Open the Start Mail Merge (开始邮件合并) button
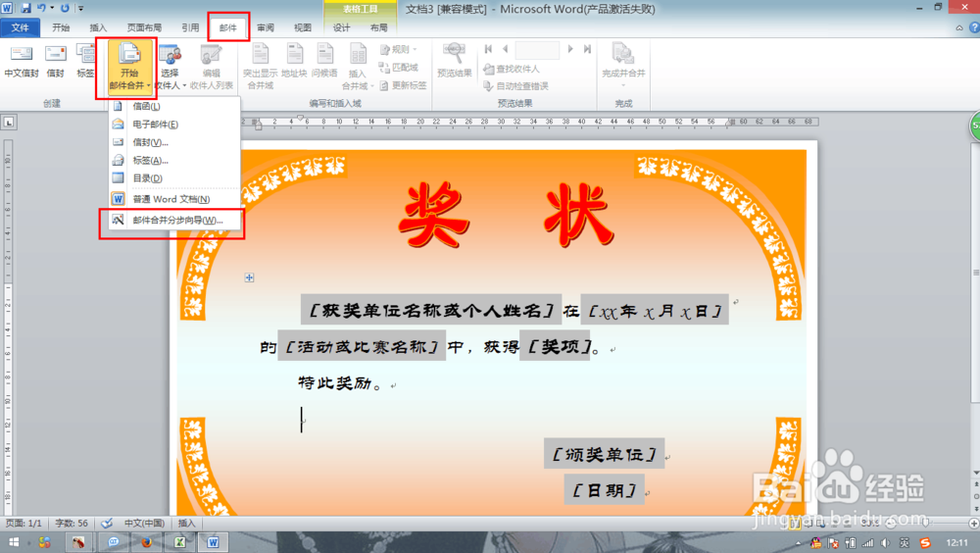This screenshot has width=980, height=553. pyautogui.click(x=129, y=67)
